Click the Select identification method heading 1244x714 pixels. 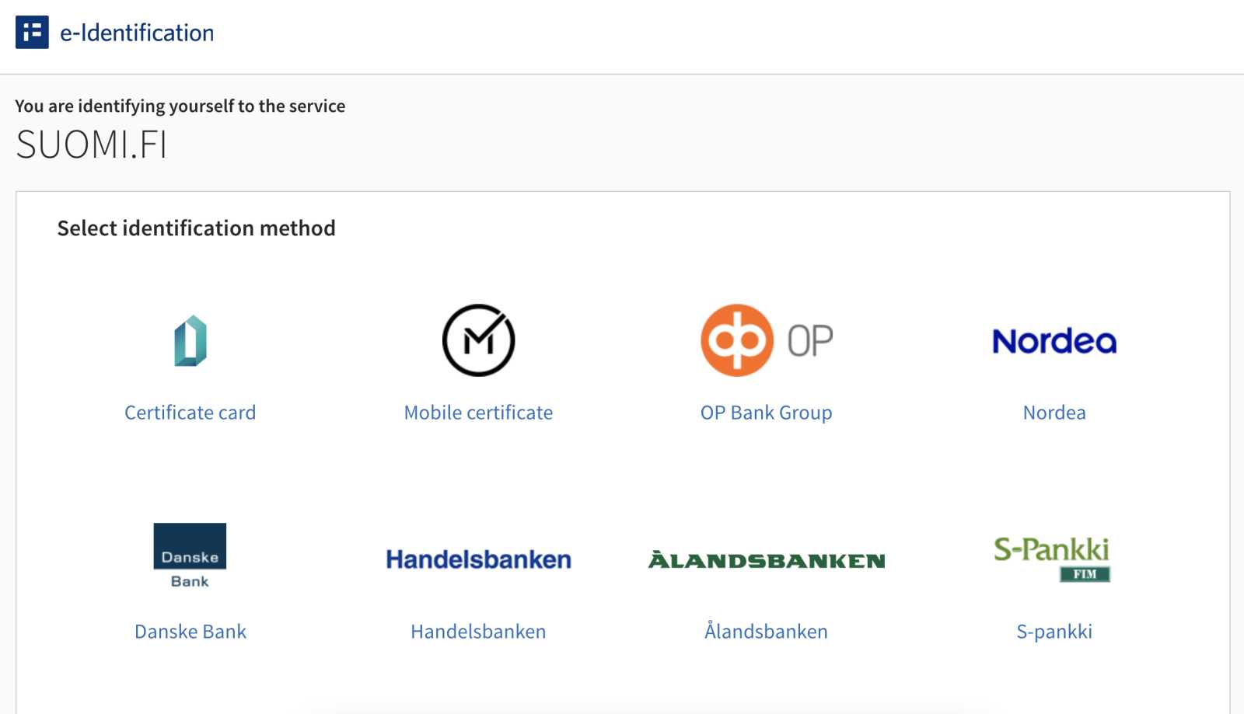click(x=197, y=228)
